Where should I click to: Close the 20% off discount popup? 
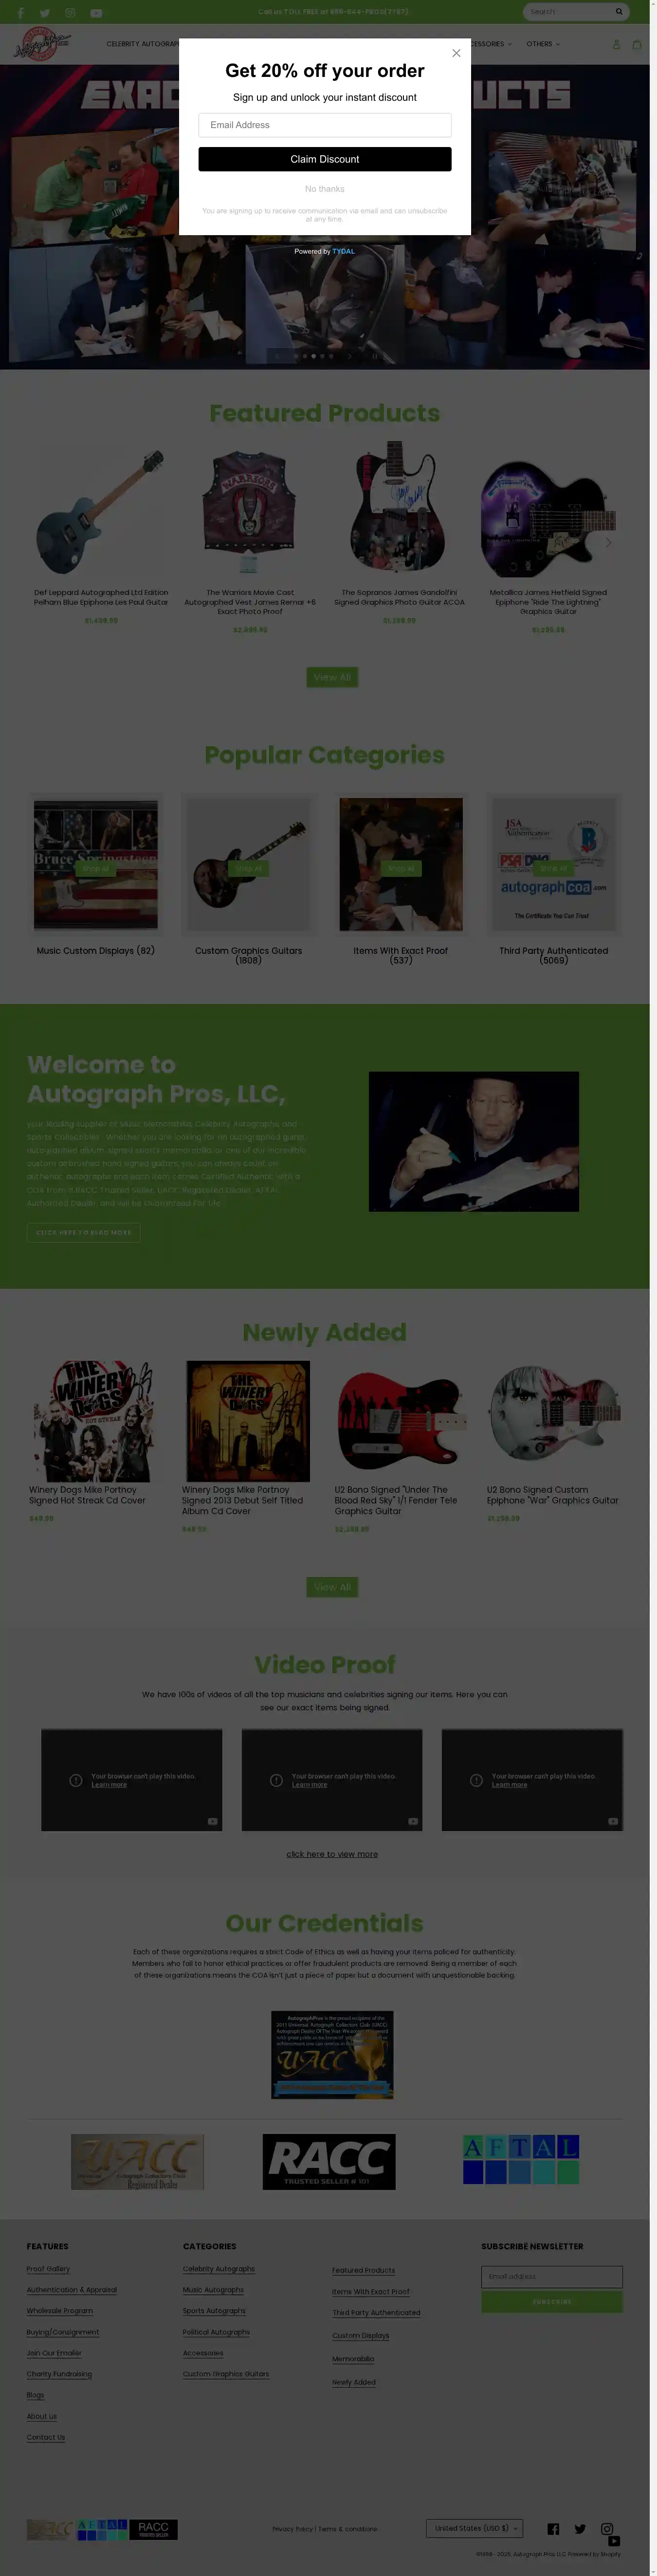pyautogui.click(x=456, y=53)
